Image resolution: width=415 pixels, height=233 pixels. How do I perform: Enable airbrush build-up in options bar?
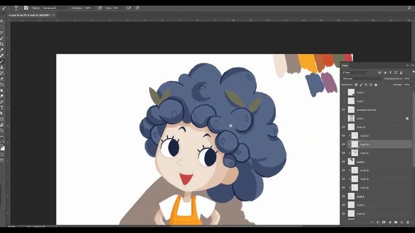coord(129,8)
